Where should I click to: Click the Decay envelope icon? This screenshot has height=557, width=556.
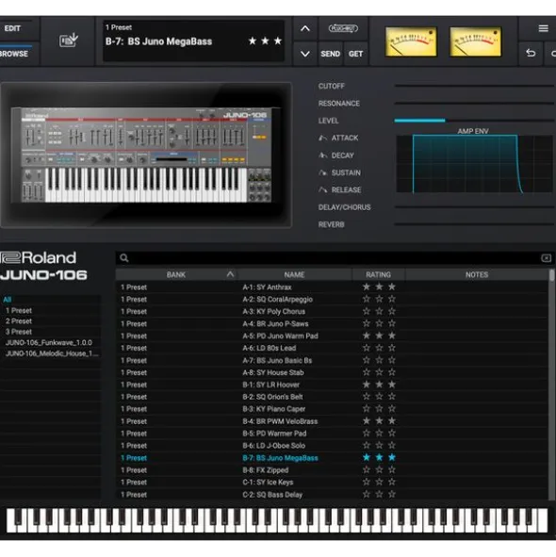322,156
